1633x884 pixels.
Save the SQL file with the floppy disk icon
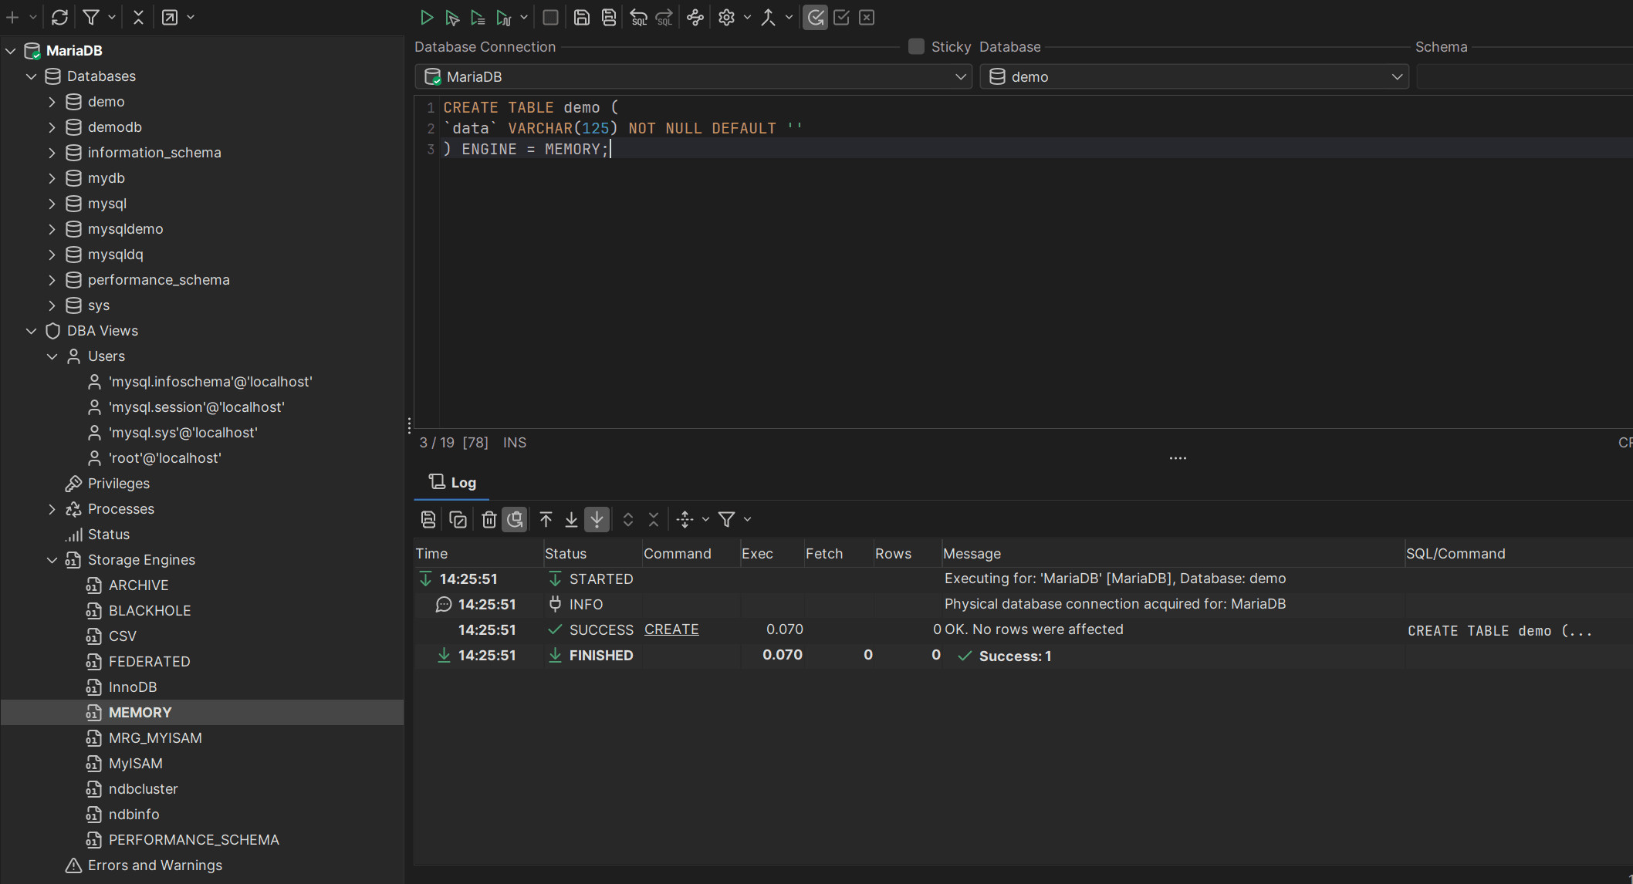(582, 17)
